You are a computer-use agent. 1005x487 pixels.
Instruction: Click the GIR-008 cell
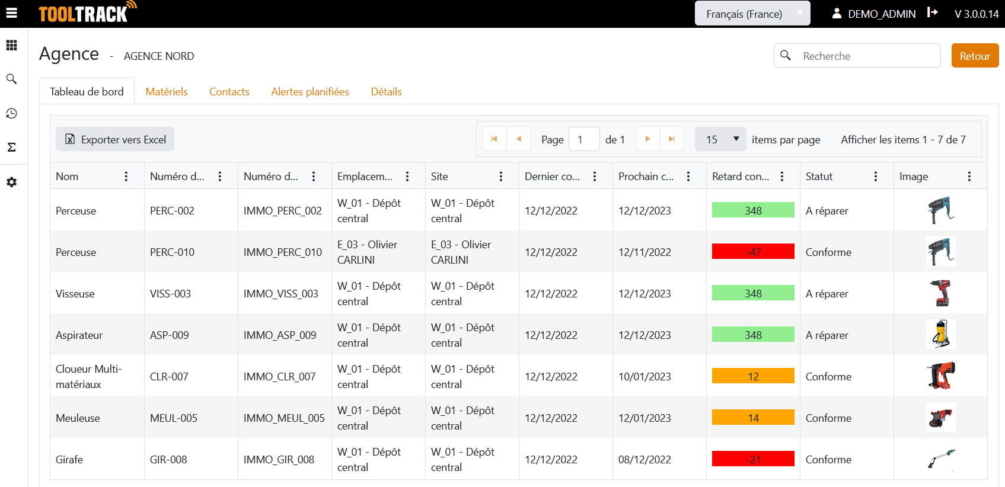pyautogui.click(x=191, y=459)
